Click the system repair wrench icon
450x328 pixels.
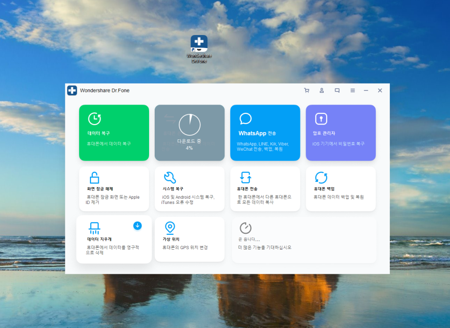(x=170, y=178)
